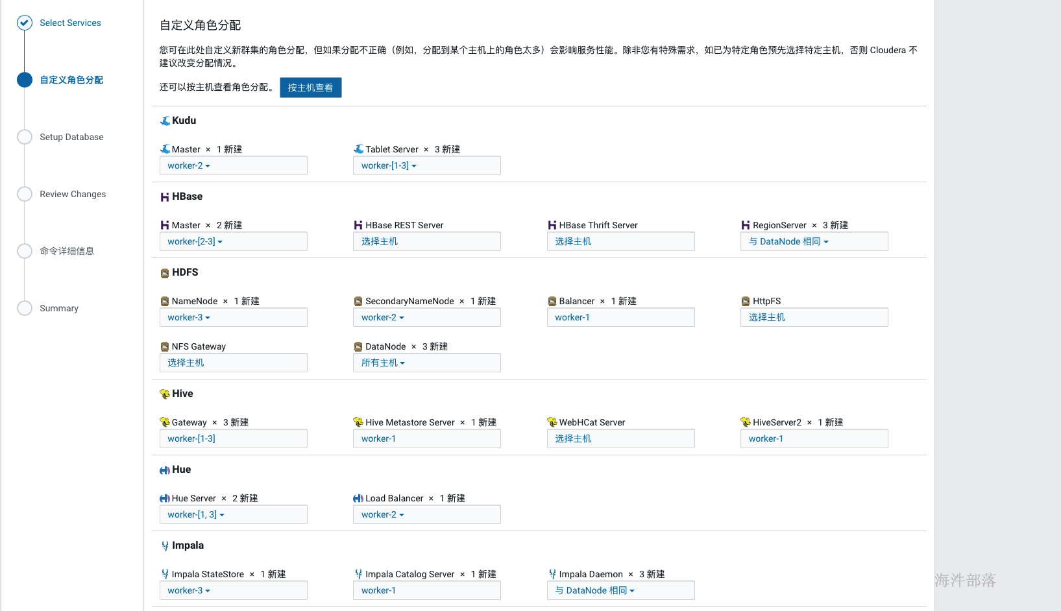Click 按主机查看 button

311,88
